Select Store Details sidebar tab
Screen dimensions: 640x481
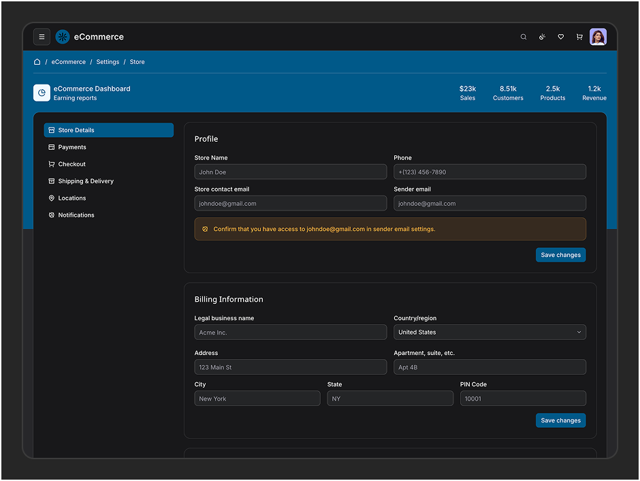108,130
